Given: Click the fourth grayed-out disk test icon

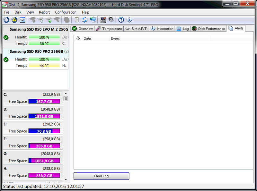Looking at the screenshot, I should [57, 20].
